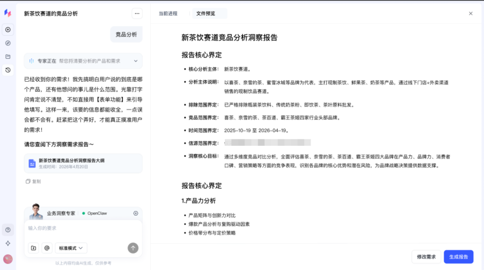This screenshot has width=484, height=270.
Task: Select the 文件预览 tab
Action: (x=210, y=14)
